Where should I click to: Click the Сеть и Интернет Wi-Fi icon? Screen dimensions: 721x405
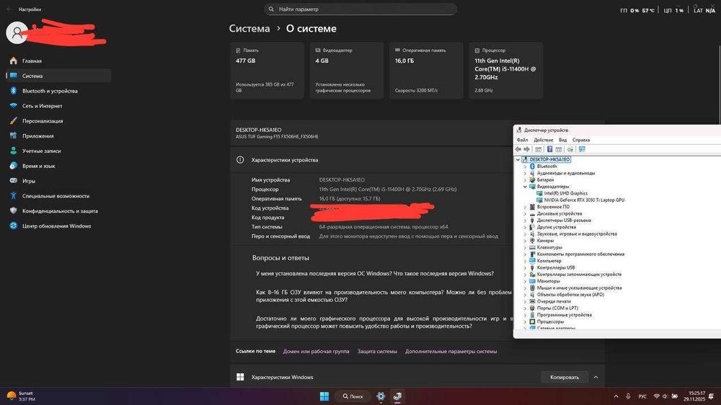pos(13,106)
